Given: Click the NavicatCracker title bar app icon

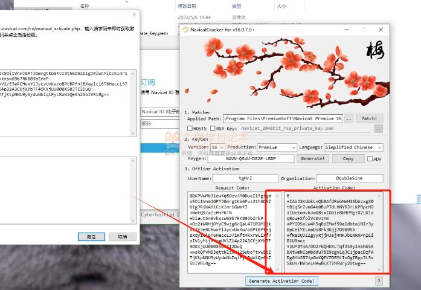Looking at the screenshot, I should click(x=185, y=30).
